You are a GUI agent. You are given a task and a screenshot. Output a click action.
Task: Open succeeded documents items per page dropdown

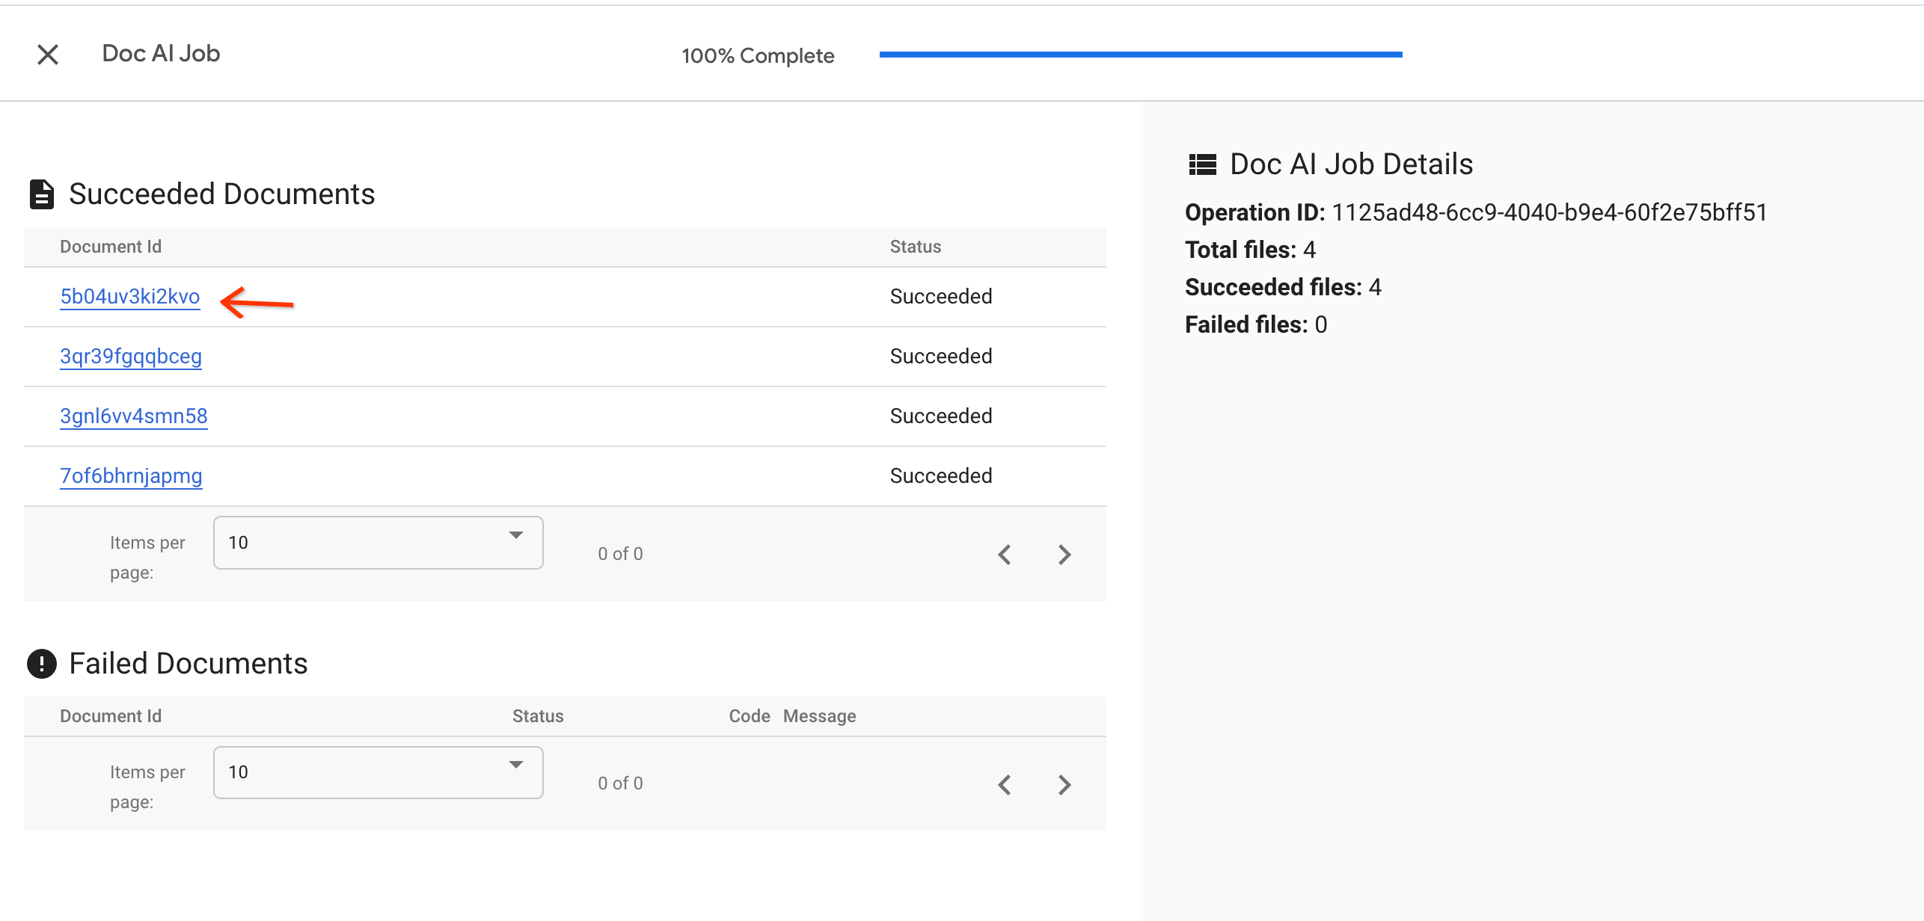tap(378, 543)
